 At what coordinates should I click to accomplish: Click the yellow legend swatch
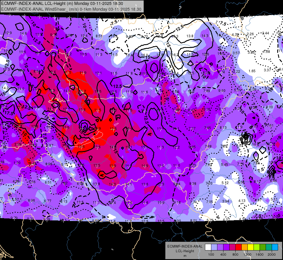click(x=251, y=247)
